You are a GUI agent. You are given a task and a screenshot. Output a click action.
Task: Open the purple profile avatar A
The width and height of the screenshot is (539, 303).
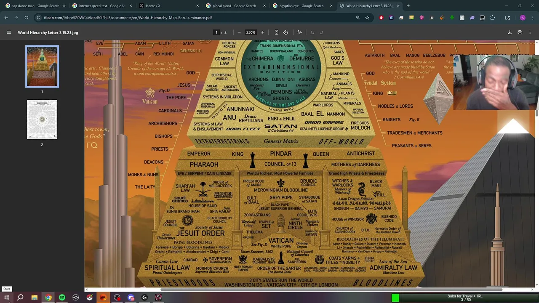point(523,18)
